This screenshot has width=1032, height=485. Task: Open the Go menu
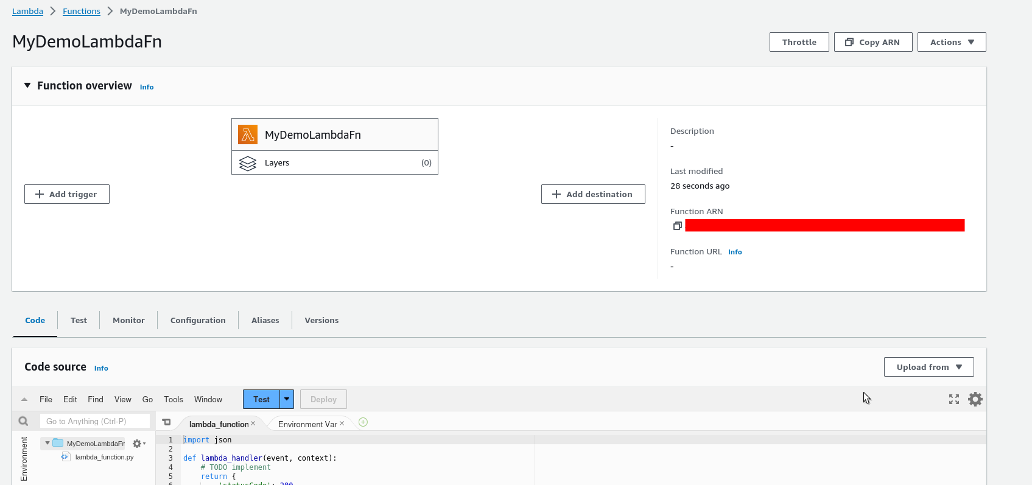(147, 400)
